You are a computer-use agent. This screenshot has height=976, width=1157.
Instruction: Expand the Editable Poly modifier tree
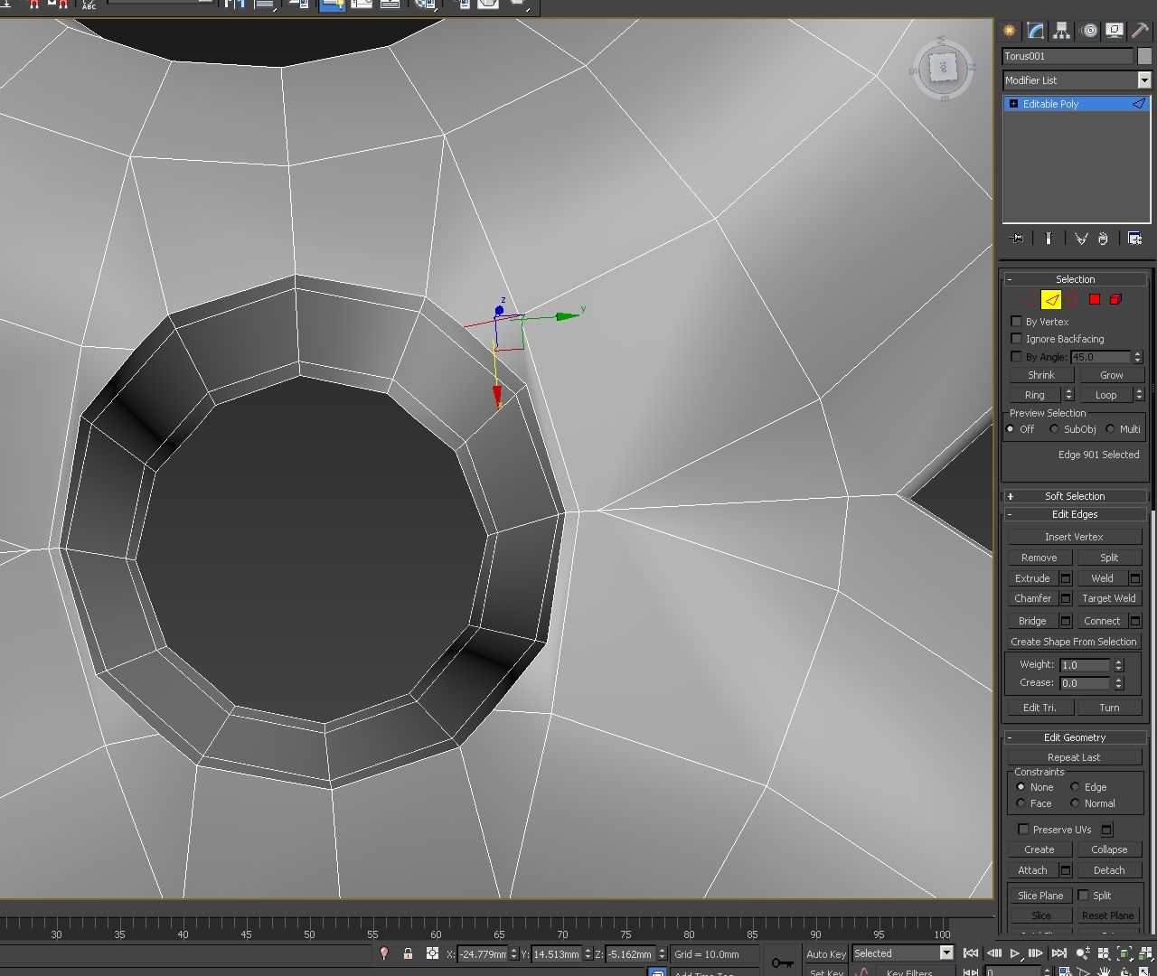[1011, 103]
